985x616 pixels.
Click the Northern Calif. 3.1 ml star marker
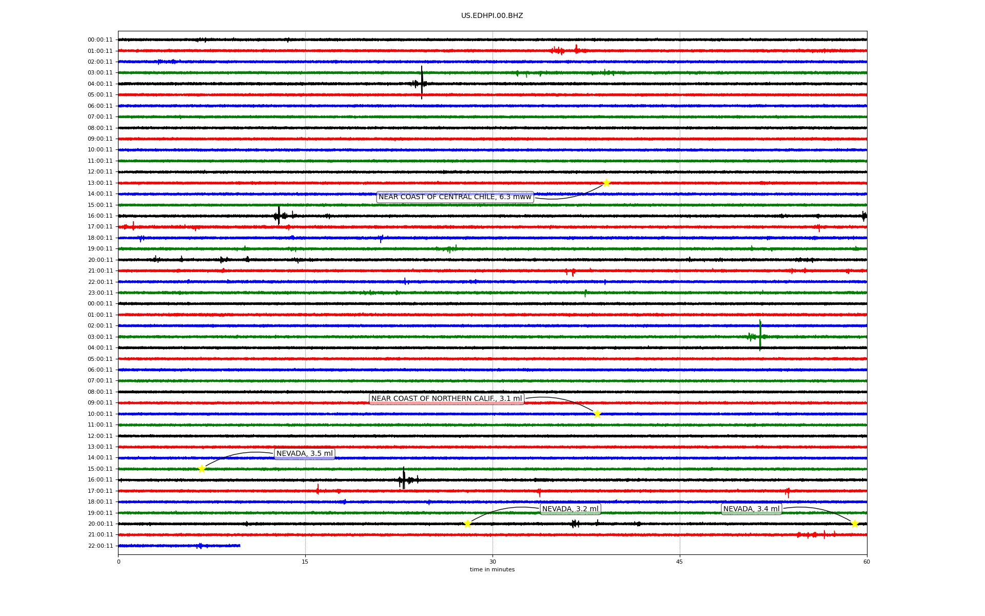pos(597,414)
